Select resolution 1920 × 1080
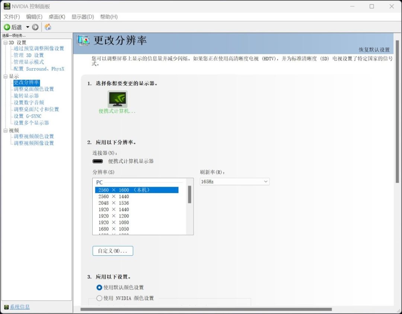The image size is (402, 314). 137,222
